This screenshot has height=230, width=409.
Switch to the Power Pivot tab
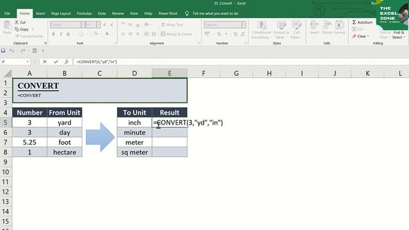[x=167, y=13]
